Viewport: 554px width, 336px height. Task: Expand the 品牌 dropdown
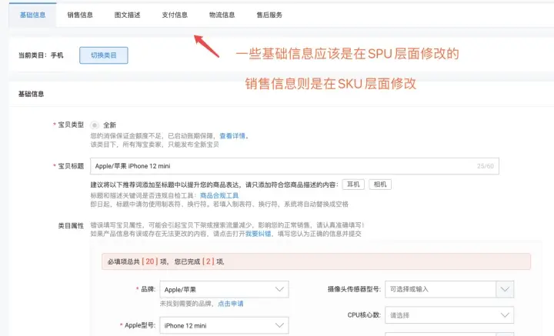[224, 290]
